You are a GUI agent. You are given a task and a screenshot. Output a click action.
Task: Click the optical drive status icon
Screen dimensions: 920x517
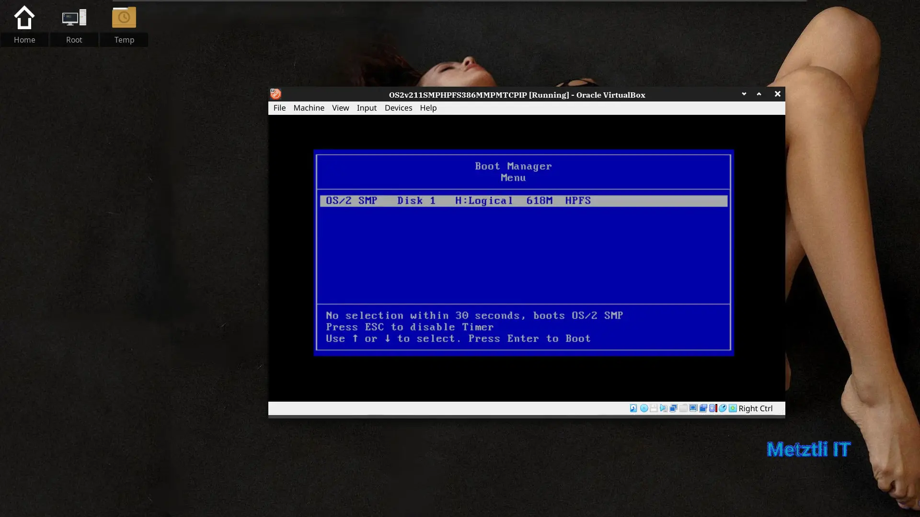pyautogui.click(x=644, y=408)
